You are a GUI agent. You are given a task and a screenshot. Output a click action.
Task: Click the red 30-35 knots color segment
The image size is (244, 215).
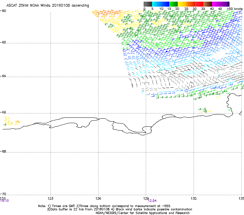(199, 4)
